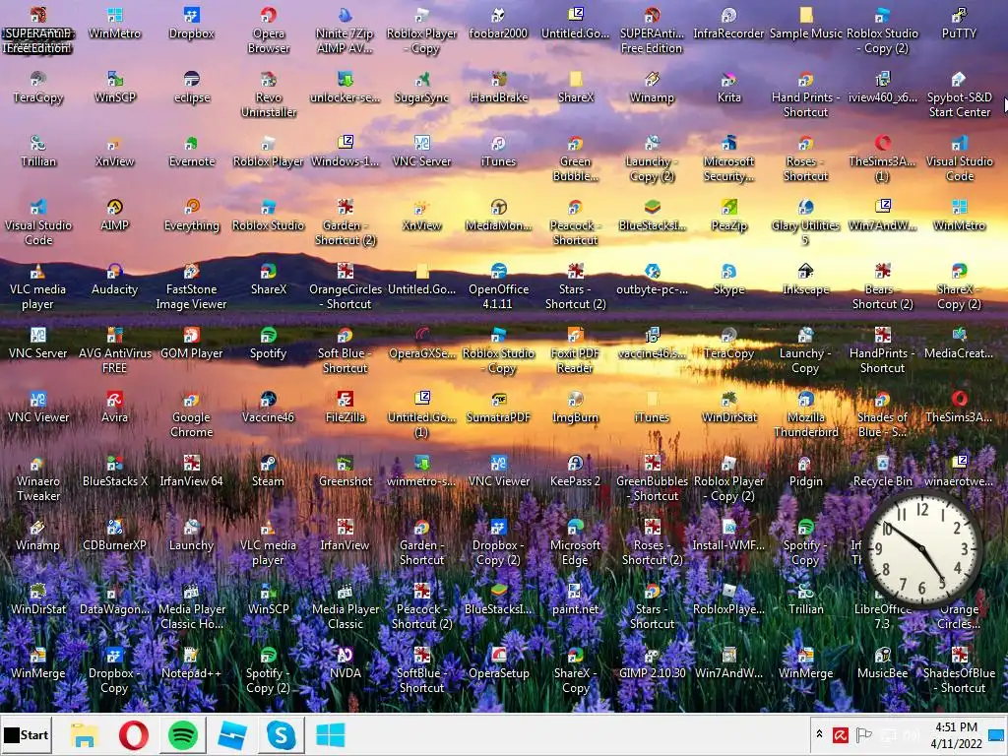Screen dimensions: 1008x756
Task: Open the NVDA desktop icon
Action: (346, 663)
